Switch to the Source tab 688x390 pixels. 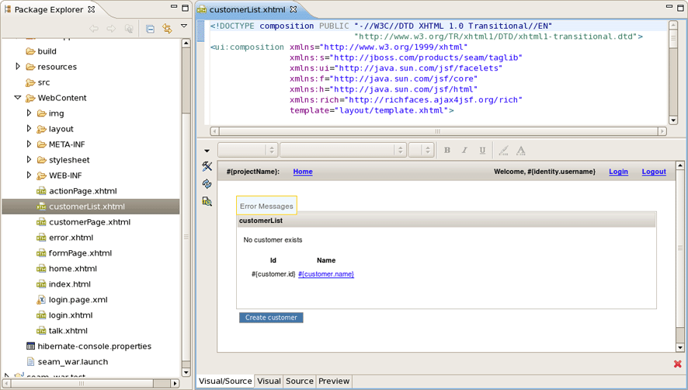[x=299, y=381]
